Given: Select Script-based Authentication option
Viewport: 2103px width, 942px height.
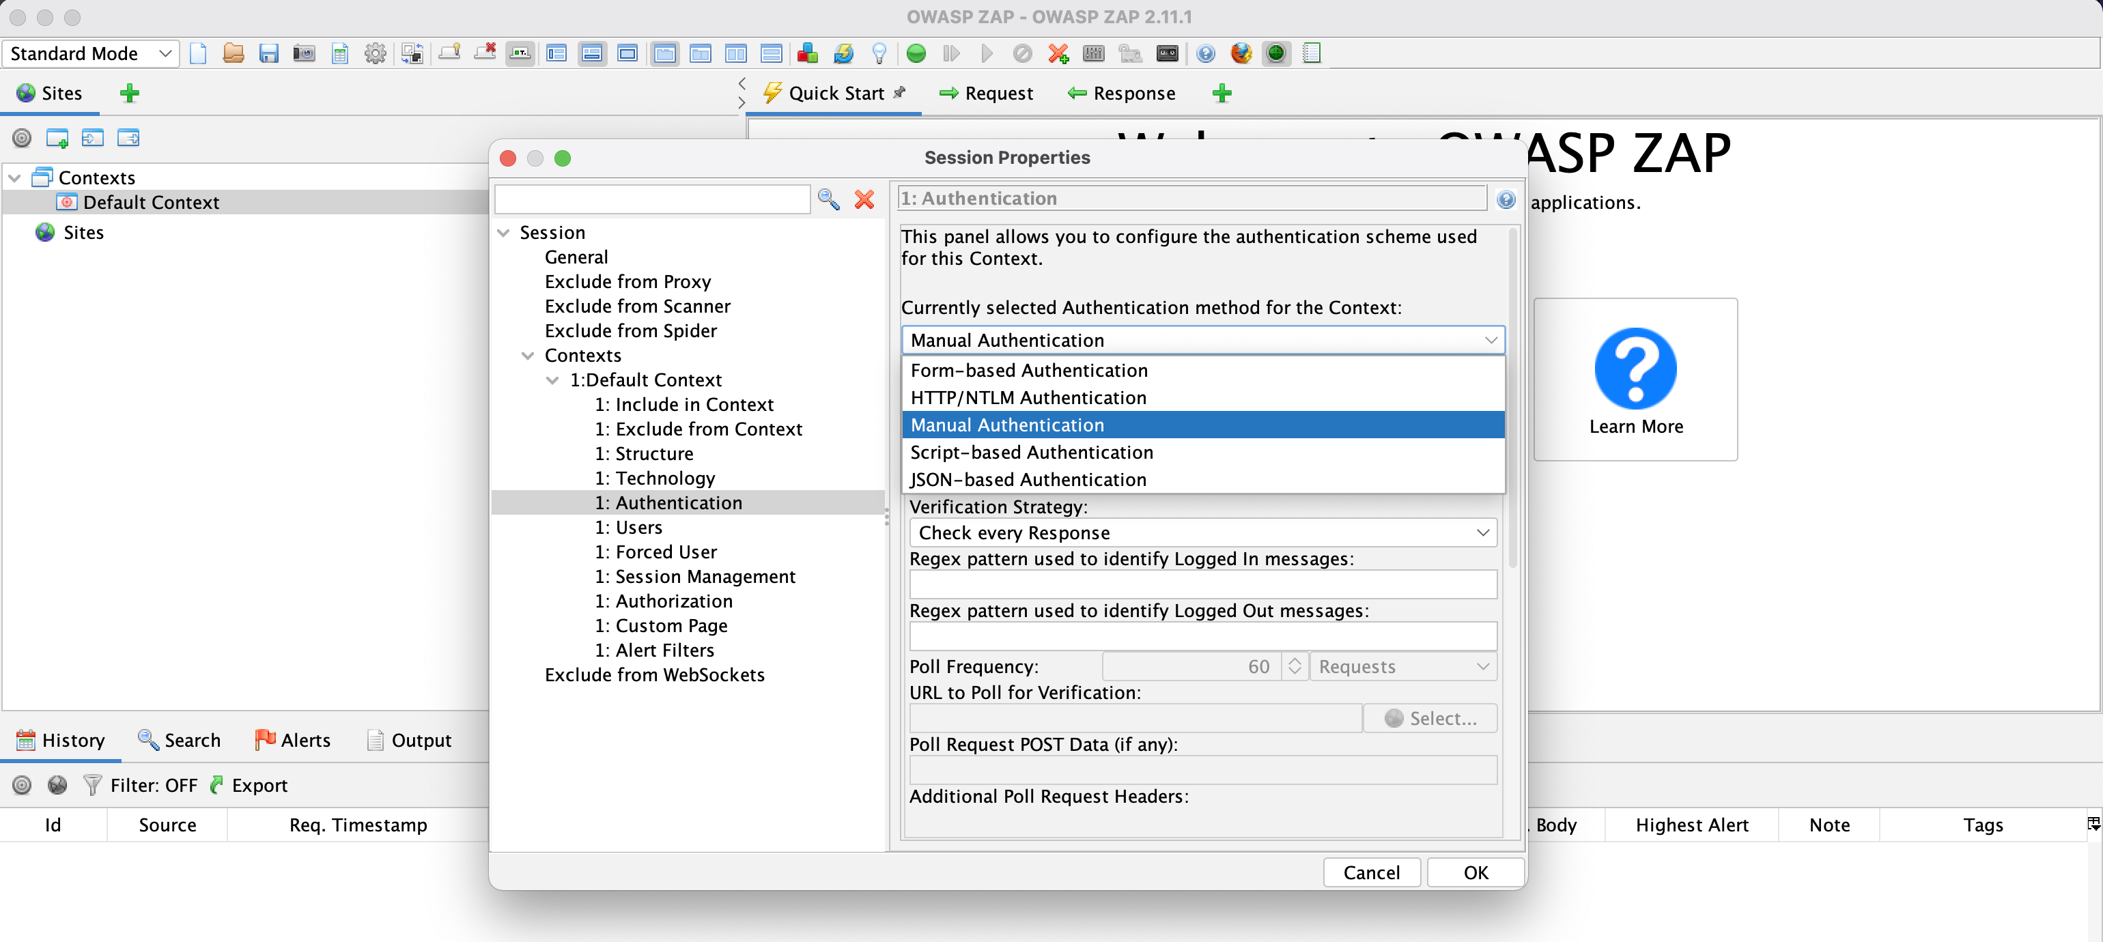Looking at the screenshot, I should tap(1202, 452).
